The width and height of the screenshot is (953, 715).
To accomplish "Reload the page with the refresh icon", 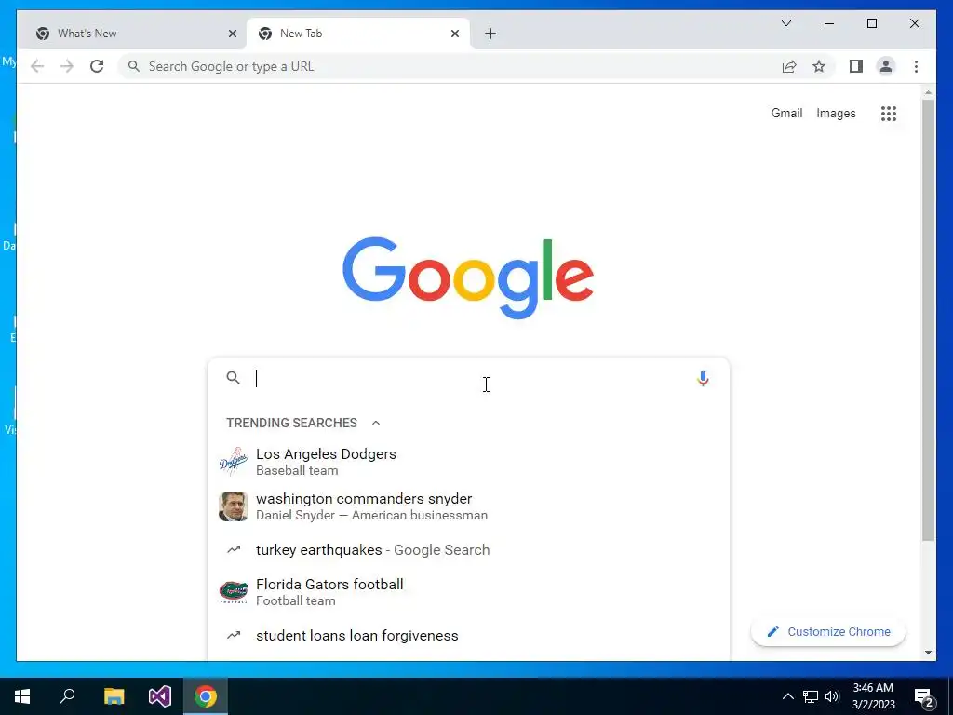I will pos(97,66).
